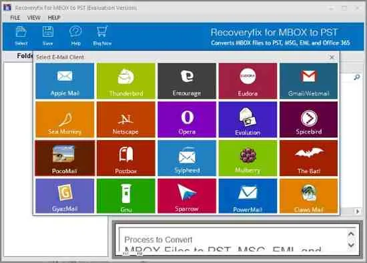The height and width of the screenshot is (263, 367).
Task: Choose the Claws Mail client
Action: coord(309,196)
